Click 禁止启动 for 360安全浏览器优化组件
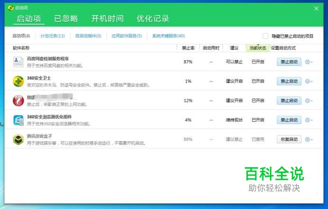 (x=289, y=120)
